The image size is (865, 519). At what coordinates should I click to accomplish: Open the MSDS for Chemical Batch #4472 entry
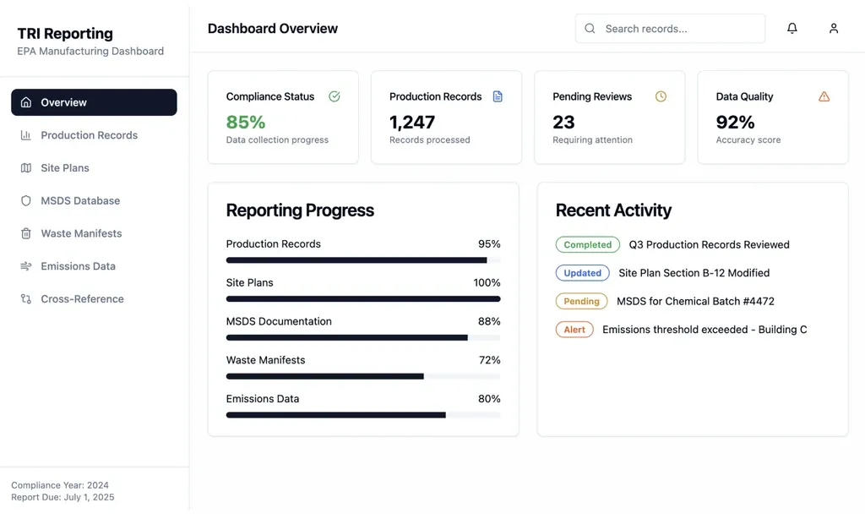coord(695,301)
